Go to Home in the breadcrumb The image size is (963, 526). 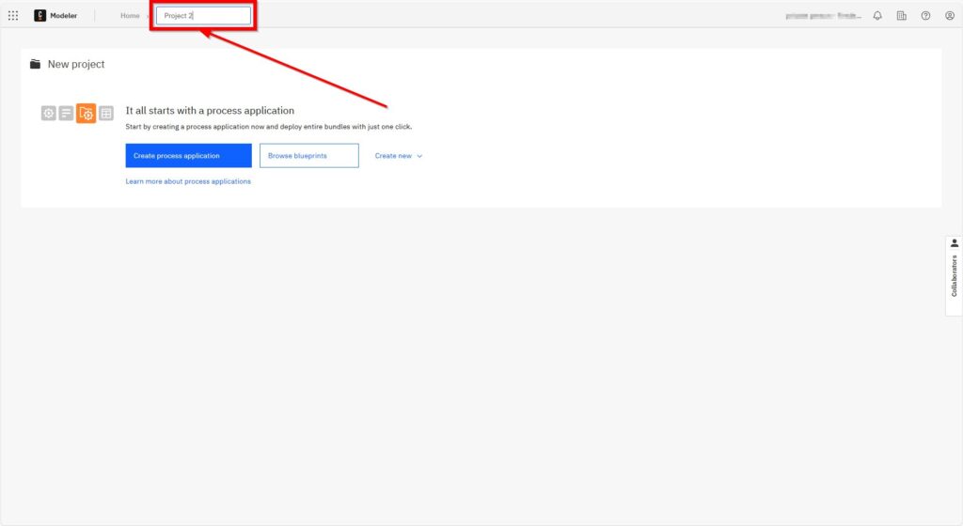(x=130, y=16)
